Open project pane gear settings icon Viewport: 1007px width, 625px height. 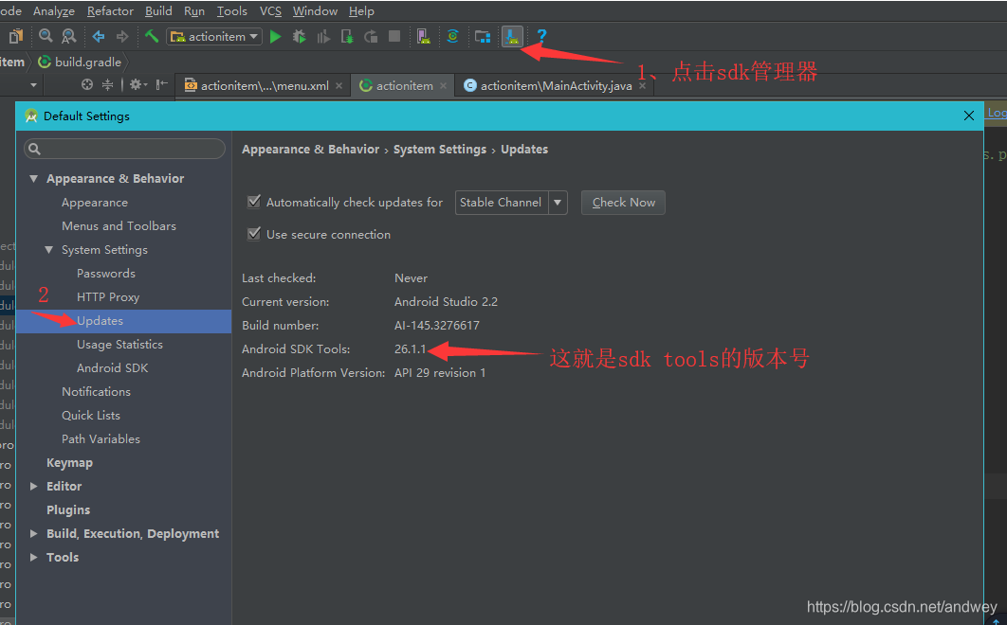(137, 84)
